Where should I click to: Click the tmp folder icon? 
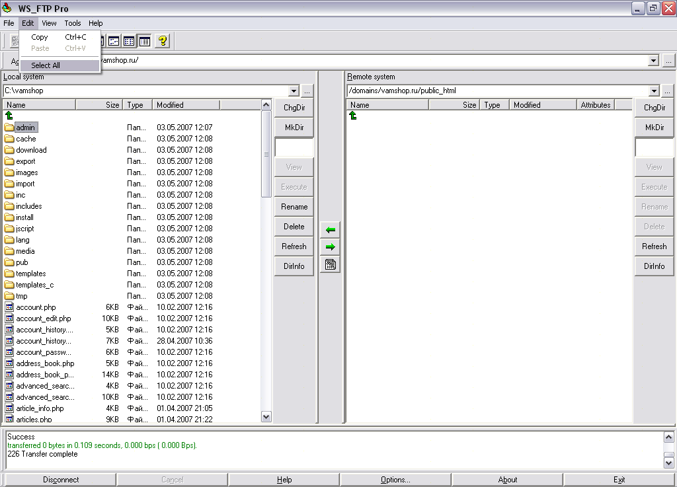point(9,295)
